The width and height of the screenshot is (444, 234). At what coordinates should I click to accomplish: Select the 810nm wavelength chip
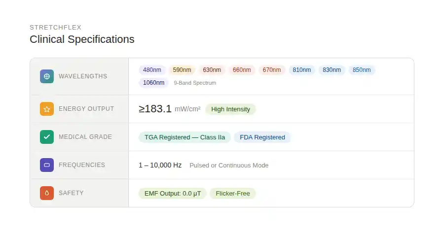click(301, 70)
